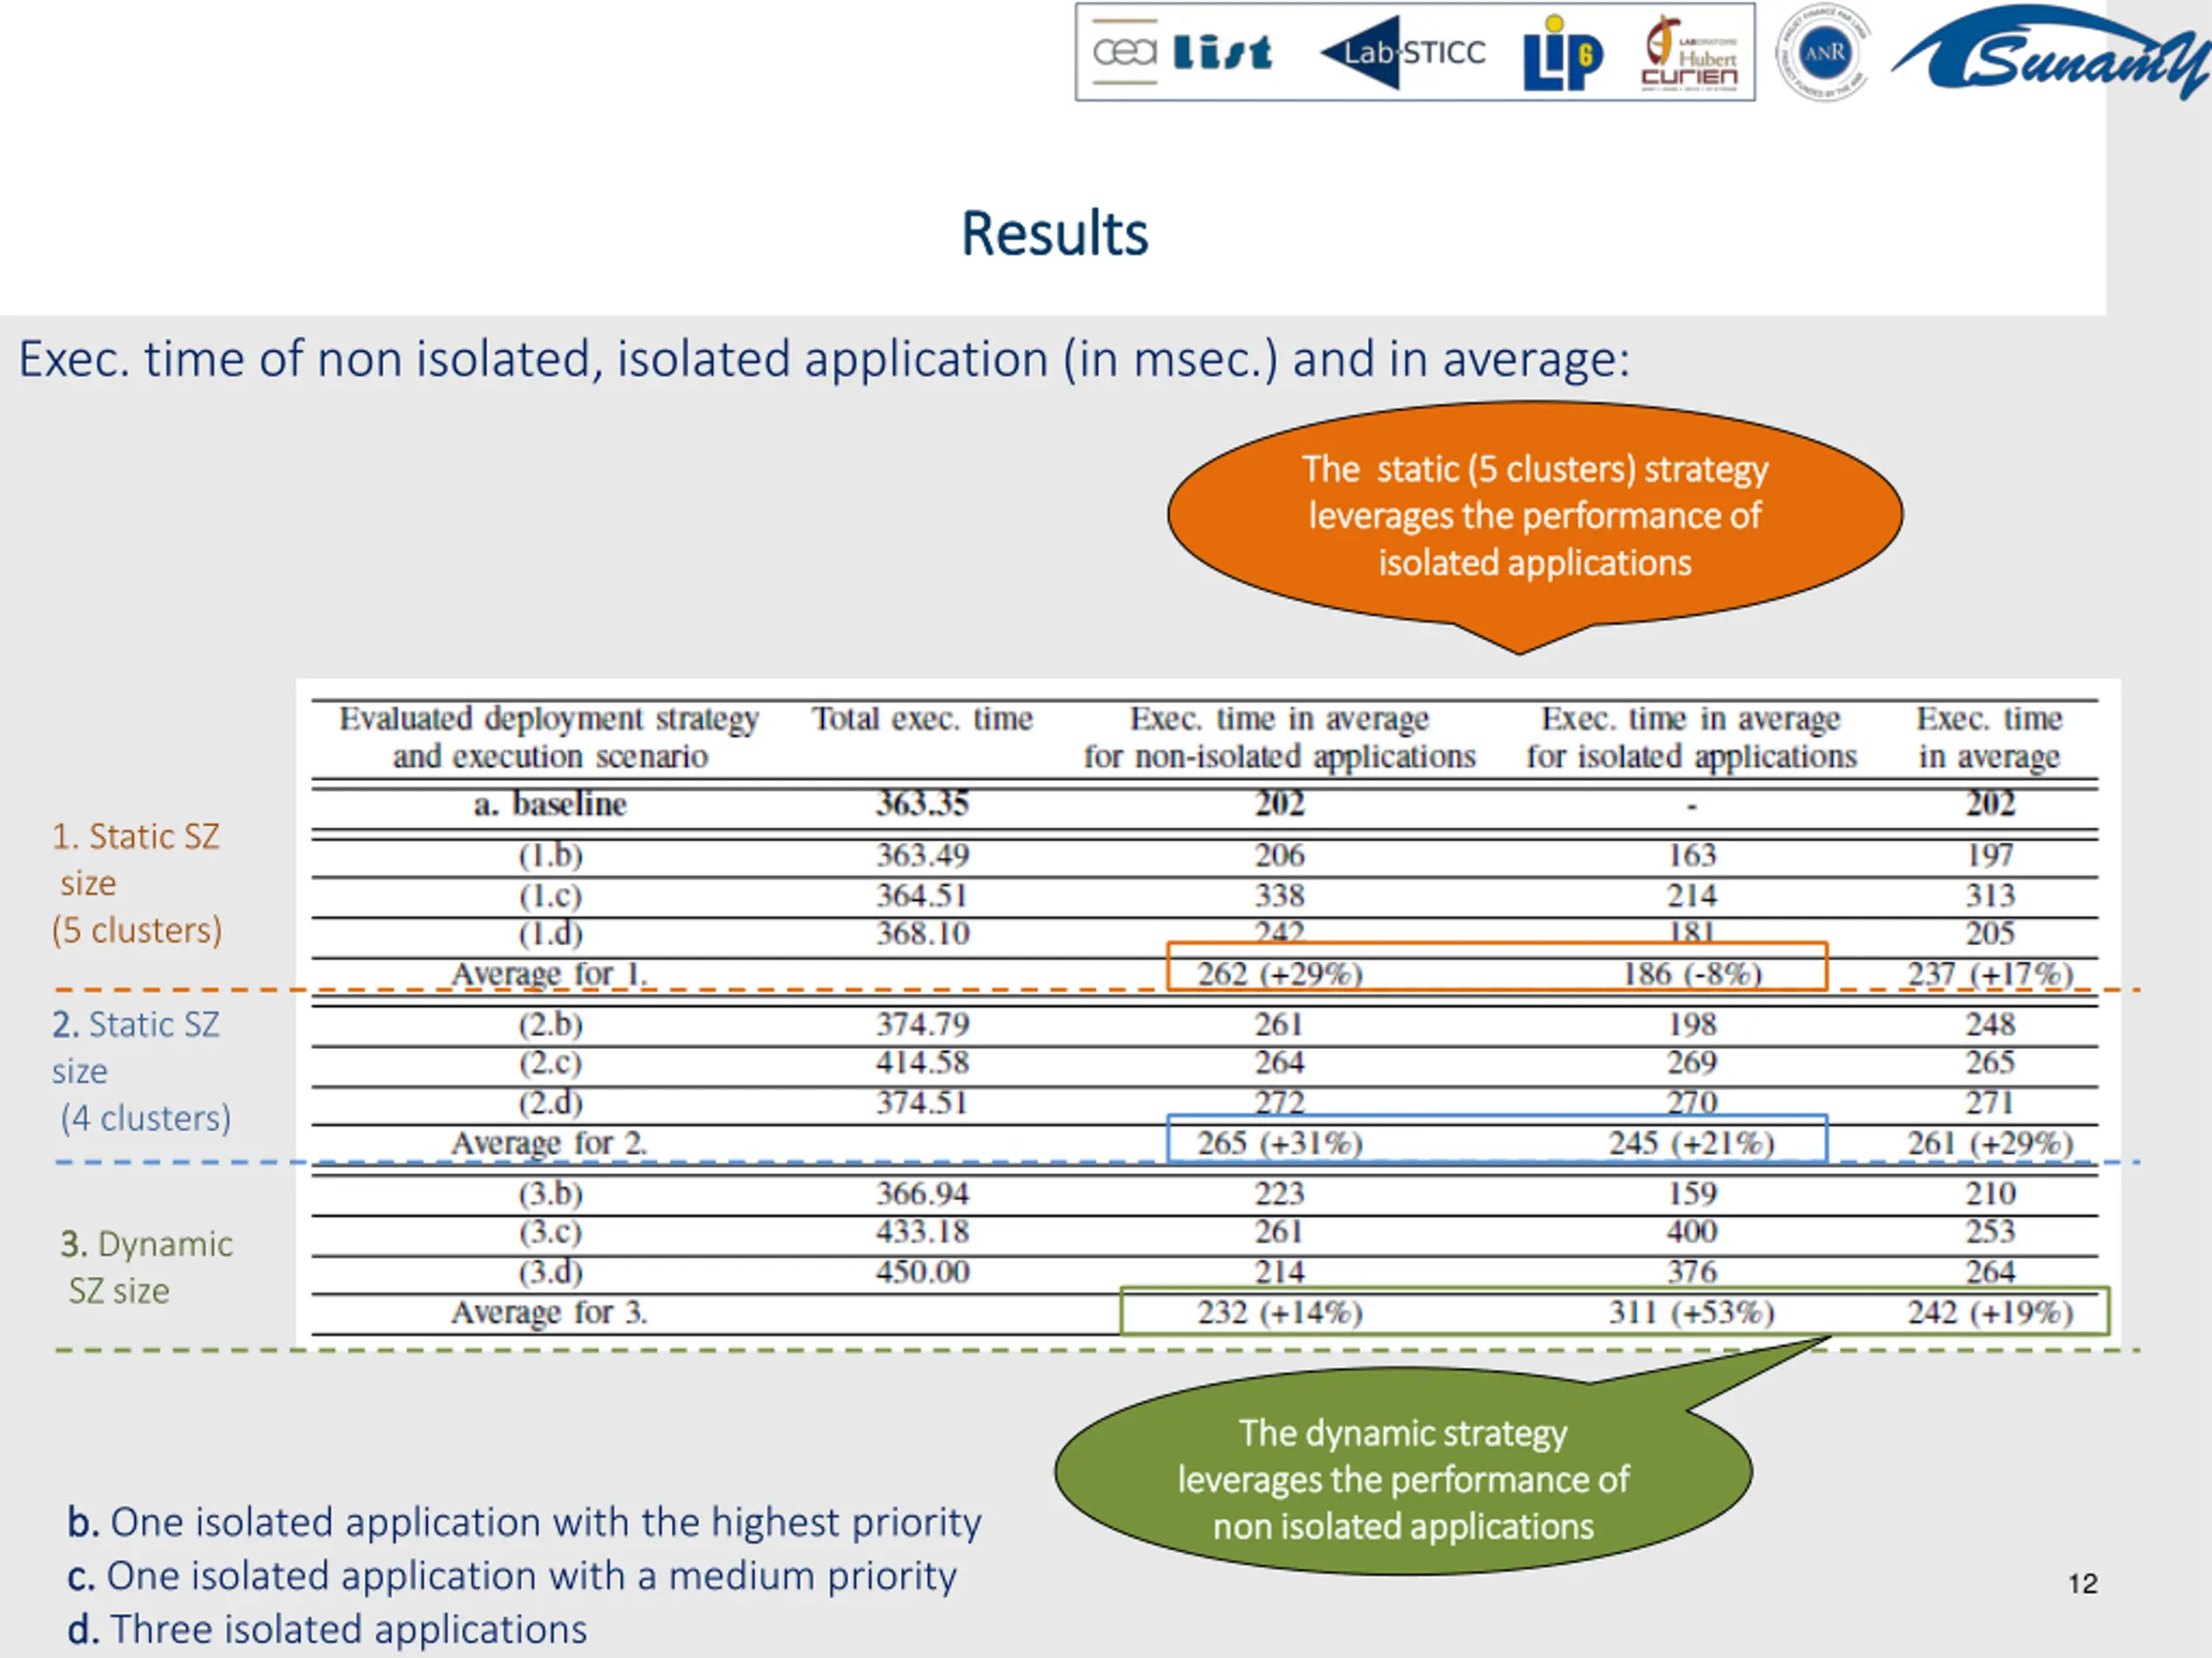Click the ANR circular badge logo
This screenshot has width=2212, height=1658.
tap(1823, 52)
